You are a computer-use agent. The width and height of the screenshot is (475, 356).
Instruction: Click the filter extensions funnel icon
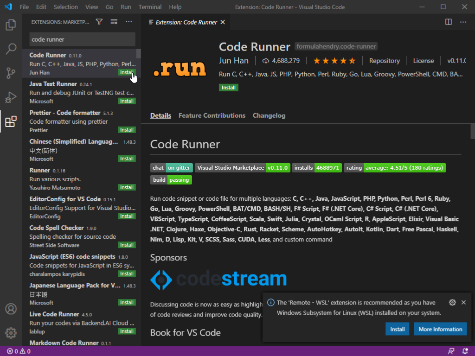coord(99,22)
